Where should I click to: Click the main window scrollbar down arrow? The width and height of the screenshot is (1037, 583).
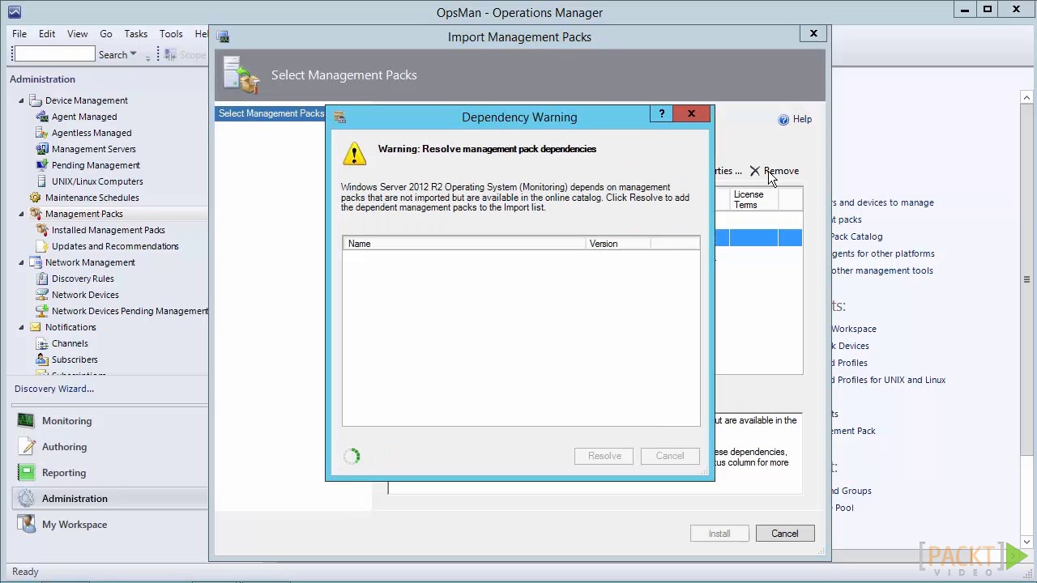click(x=1027, y=542)
